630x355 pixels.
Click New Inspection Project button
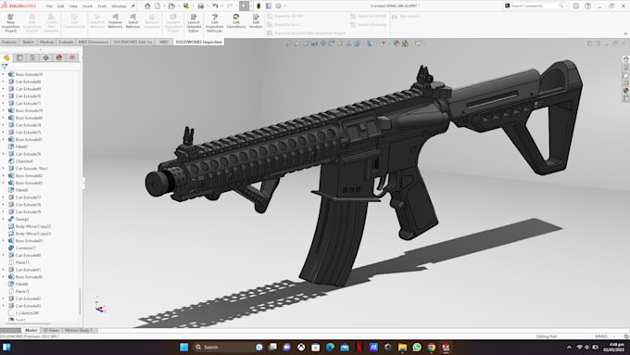[10, 23]
